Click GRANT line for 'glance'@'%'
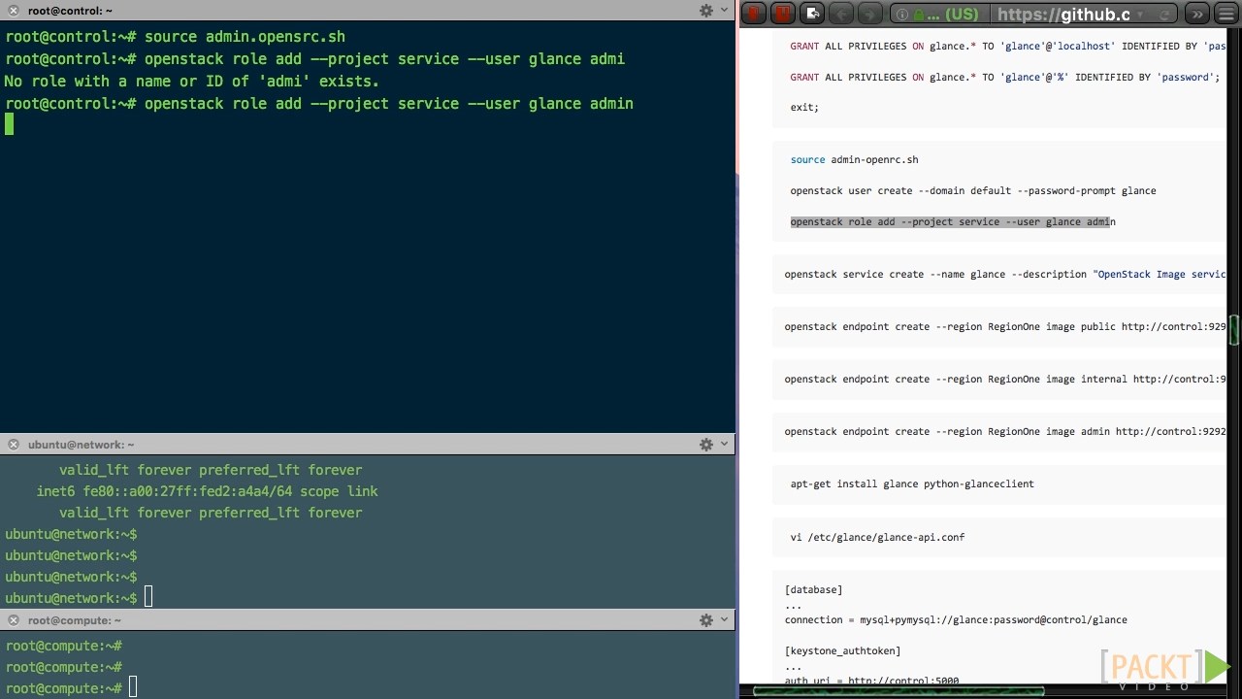Screen dimensions: 1242x699 (x=1005, y=78)
